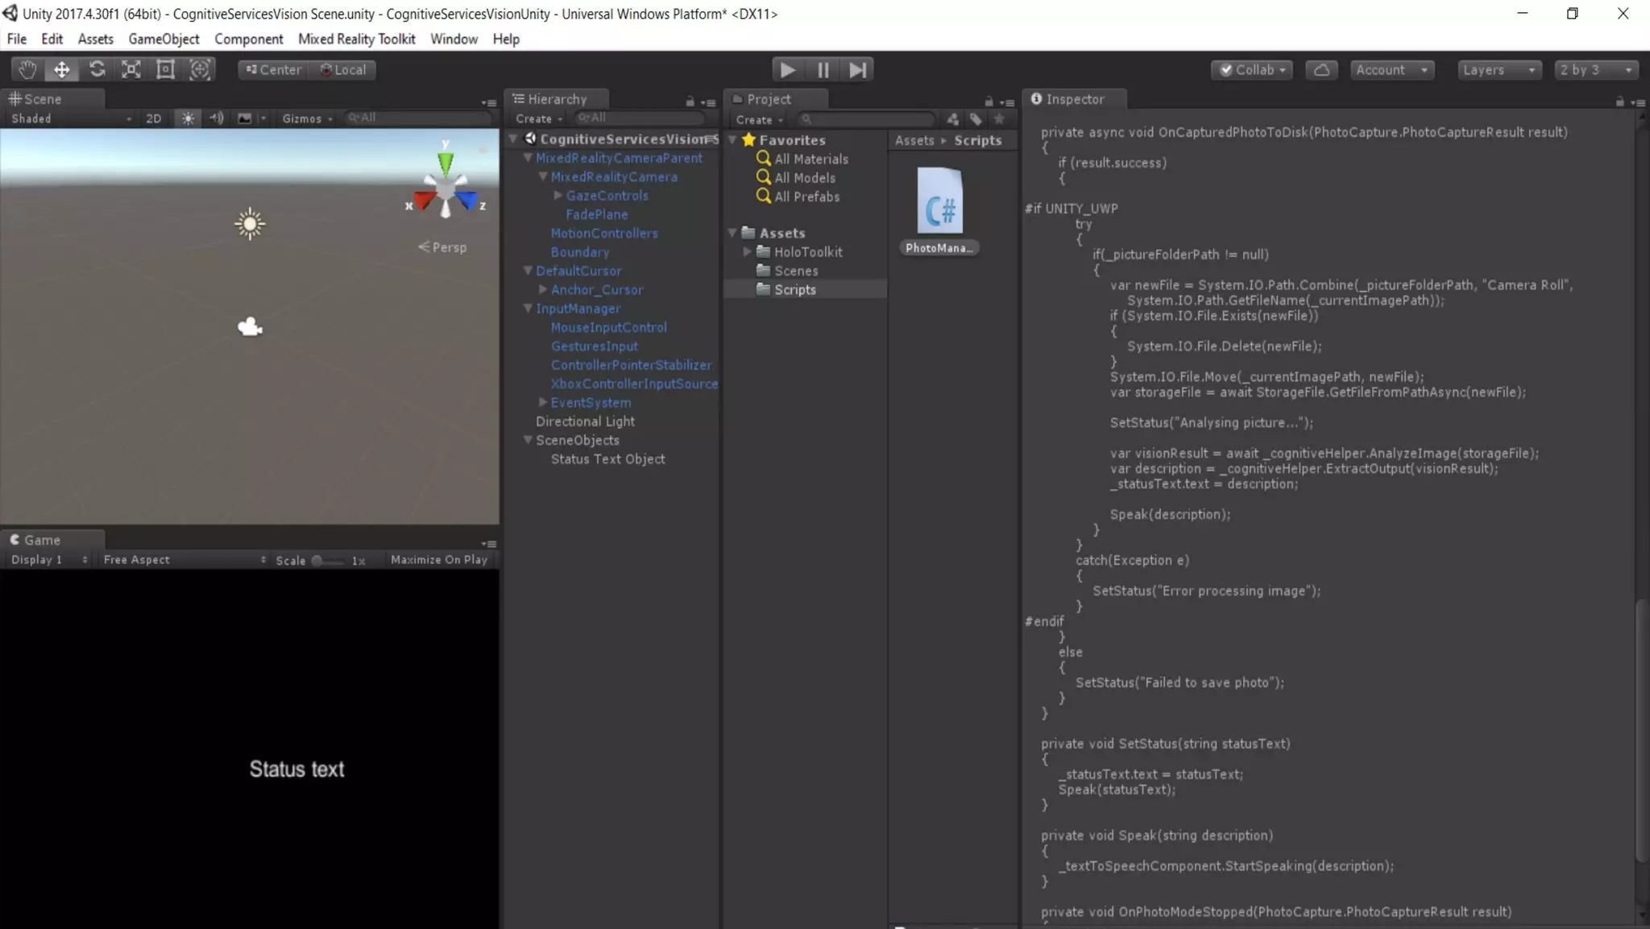Viewport: 1650px width, 929px height.
Task: Select the Rotate tool icon
Action: coord(97,69)
